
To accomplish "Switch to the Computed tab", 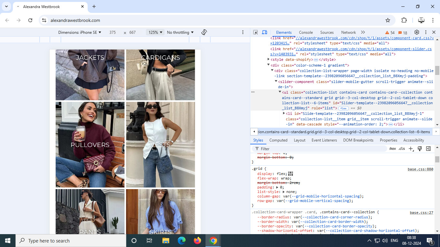I will pyautogui.click(x=278, y=140).
